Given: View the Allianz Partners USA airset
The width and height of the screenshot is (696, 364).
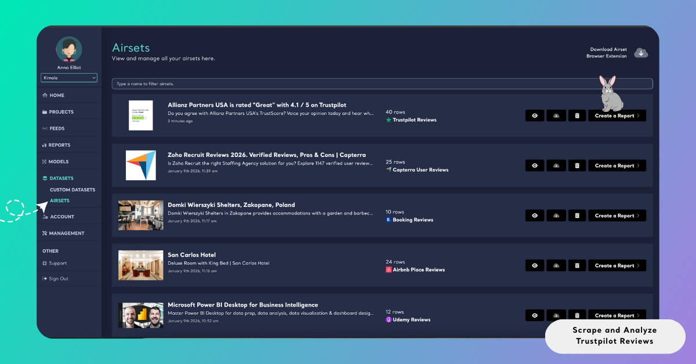Looking at the screenshot, I should [534, 116].
